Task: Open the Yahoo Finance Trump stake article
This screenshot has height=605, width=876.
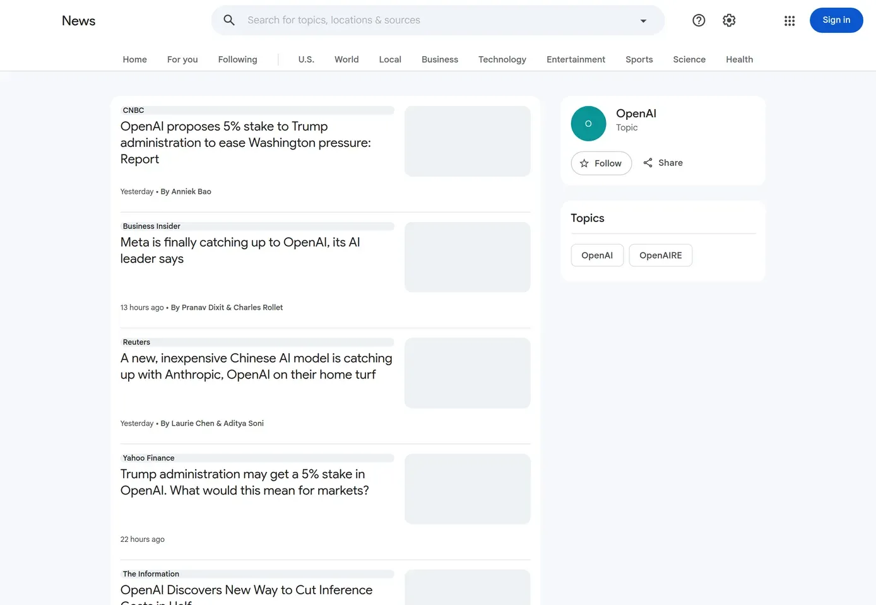Action: tap(244, 482)
